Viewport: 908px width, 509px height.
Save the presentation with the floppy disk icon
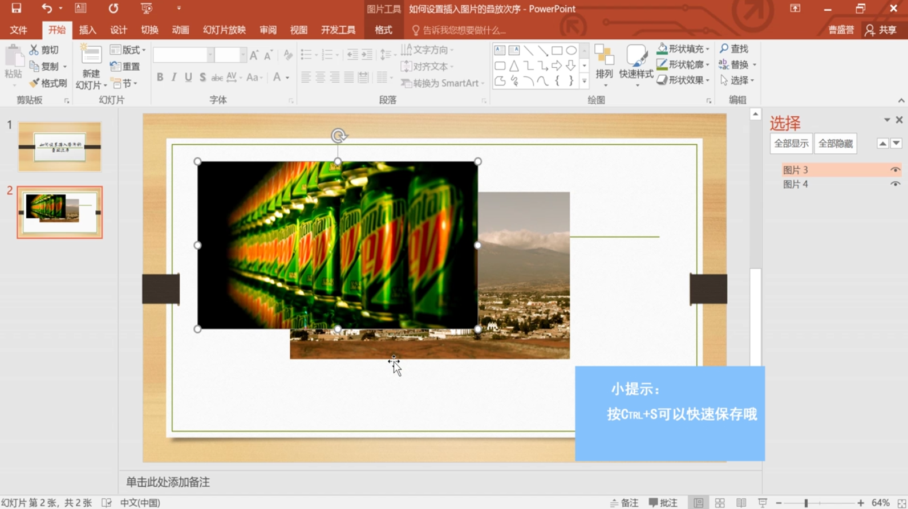16,8
